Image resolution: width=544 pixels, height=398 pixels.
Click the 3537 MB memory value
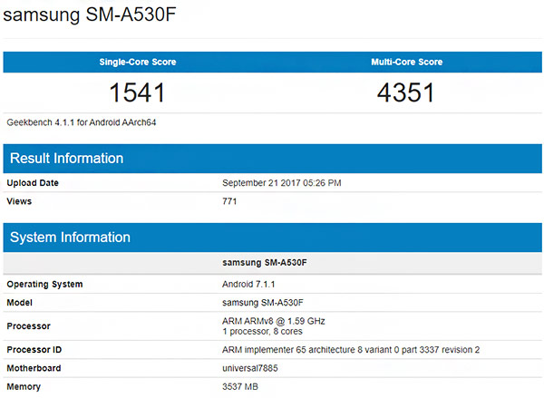240,386
